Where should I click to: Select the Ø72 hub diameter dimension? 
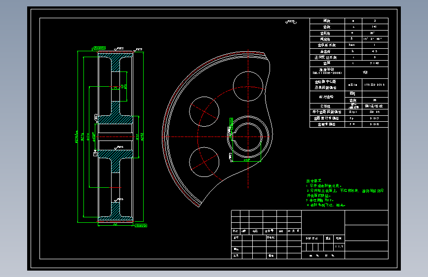(137, 137)
